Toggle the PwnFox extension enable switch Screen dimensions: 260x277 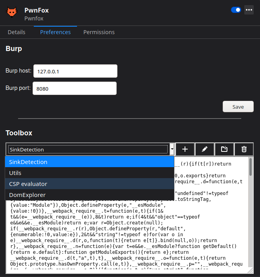coord(236,10)
